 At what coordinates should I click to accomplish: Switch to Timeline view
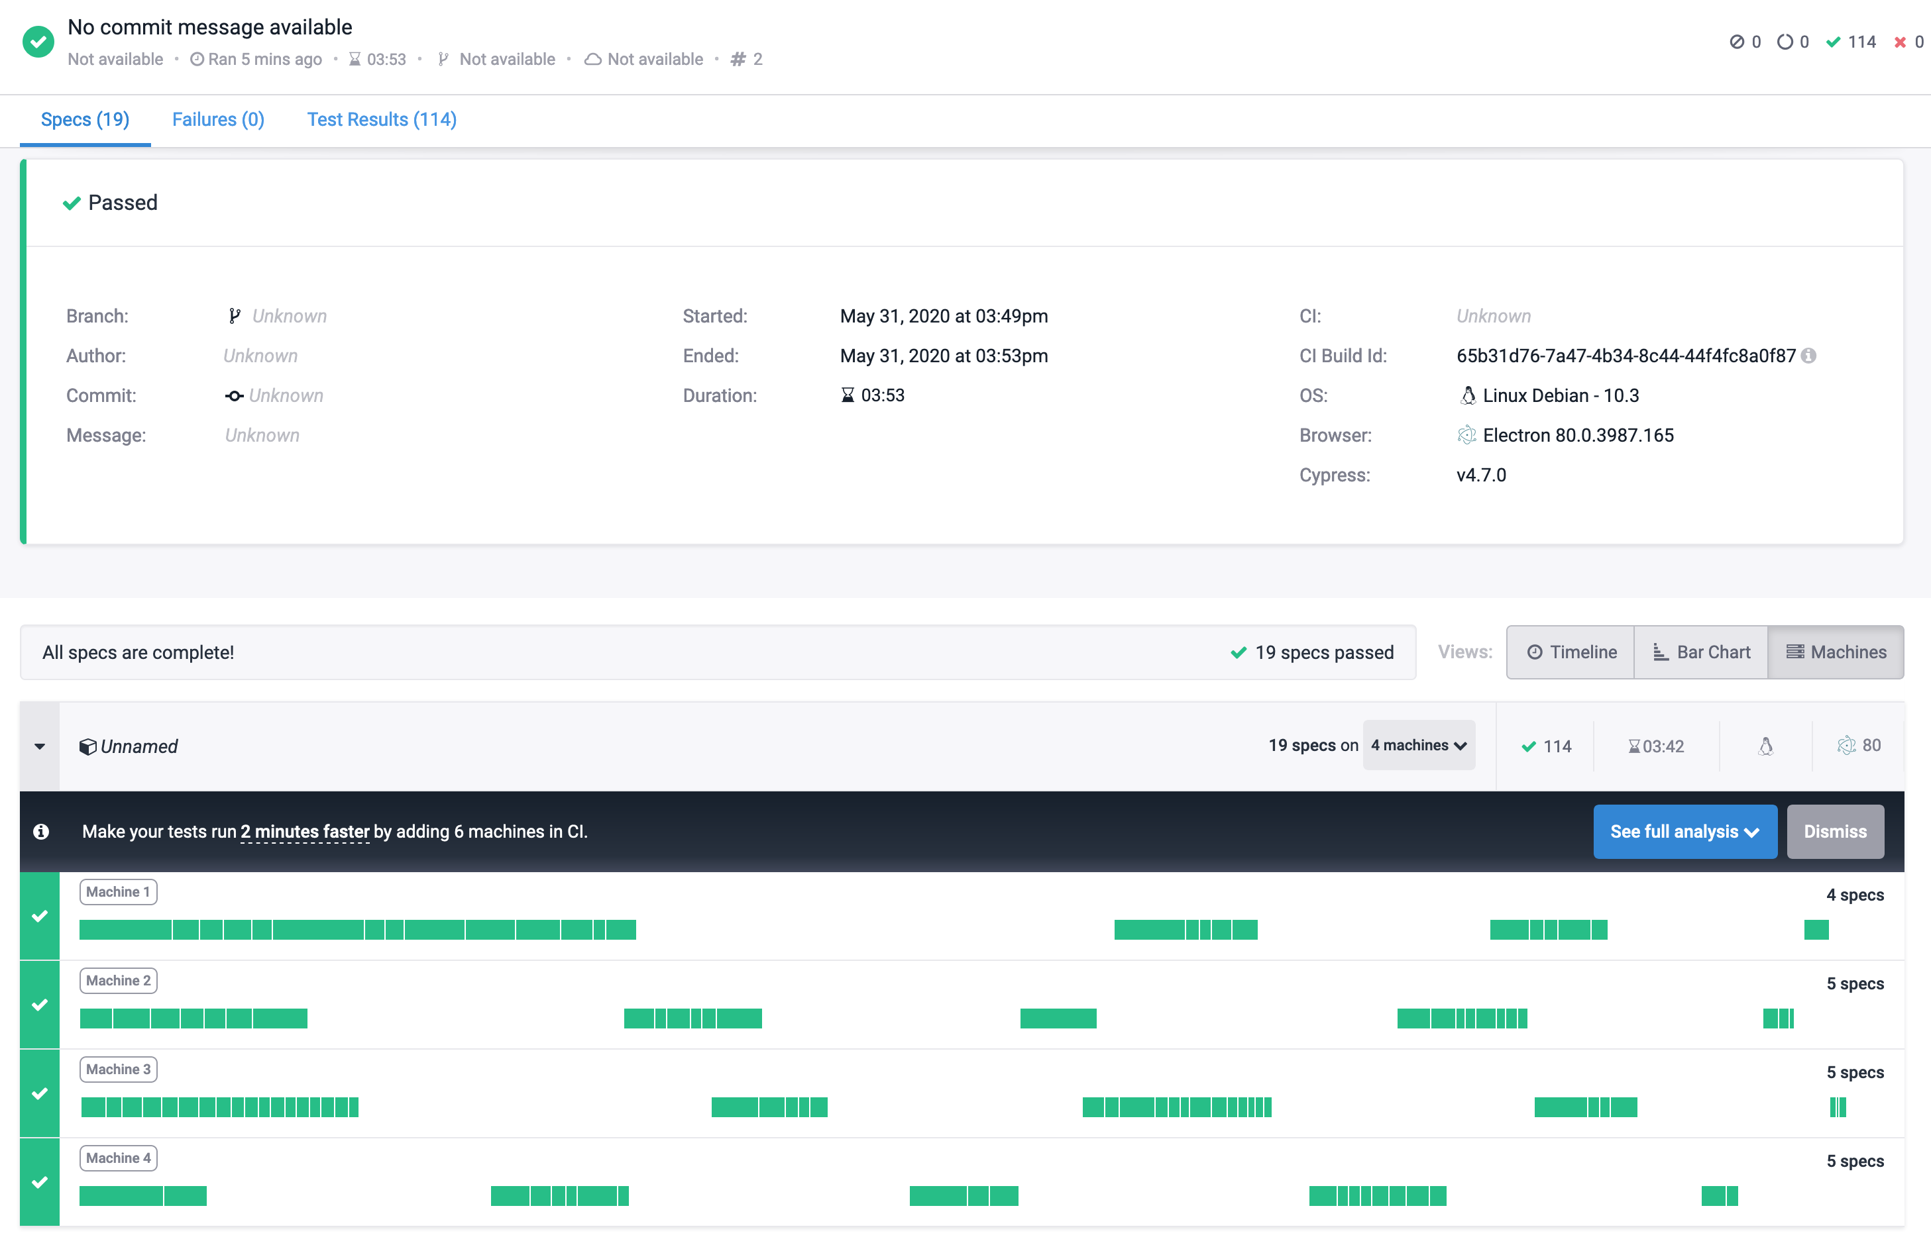pyautogui.click(x=1571, y=652)
